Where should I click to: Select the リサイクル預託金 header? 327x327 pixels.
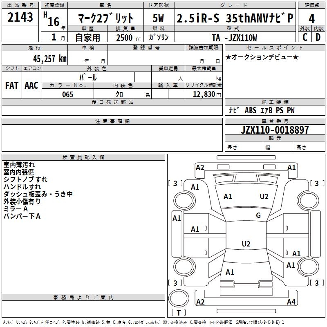coord(204,85)
